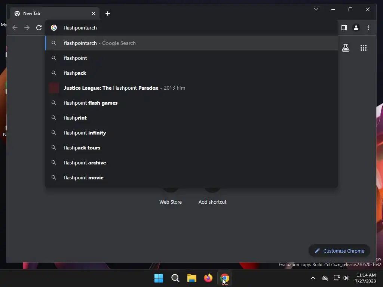Click the Flashpoint Paradox film thumbnail
This screenshot has width=383, height=287.
coord(54,88)
